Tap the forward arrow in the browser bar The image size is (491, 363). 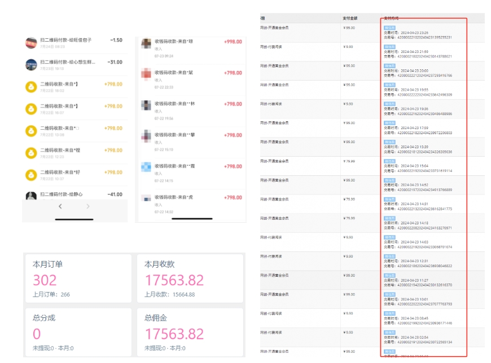88,207
